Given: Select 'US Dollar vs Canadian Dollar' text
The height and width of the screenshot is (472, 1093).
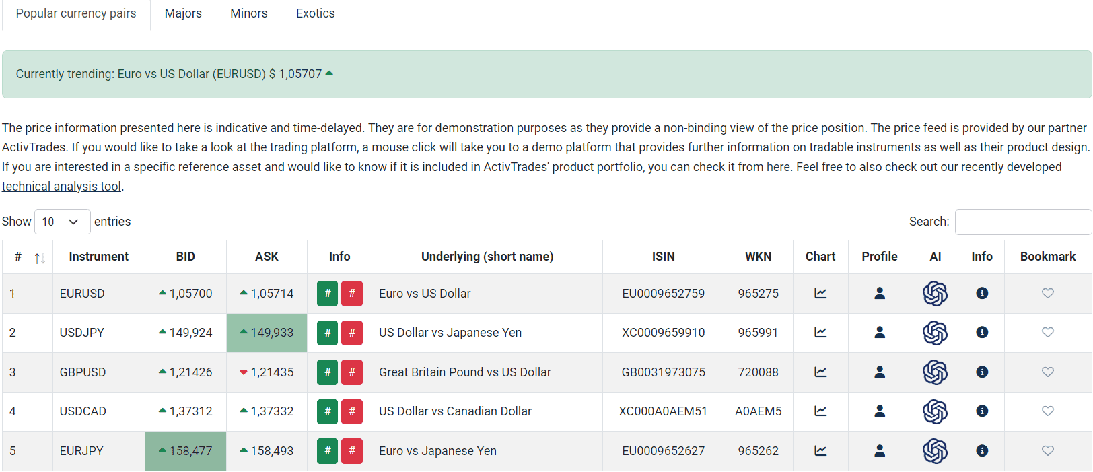Looking at the screenshot, I should [x=455, y=411].
